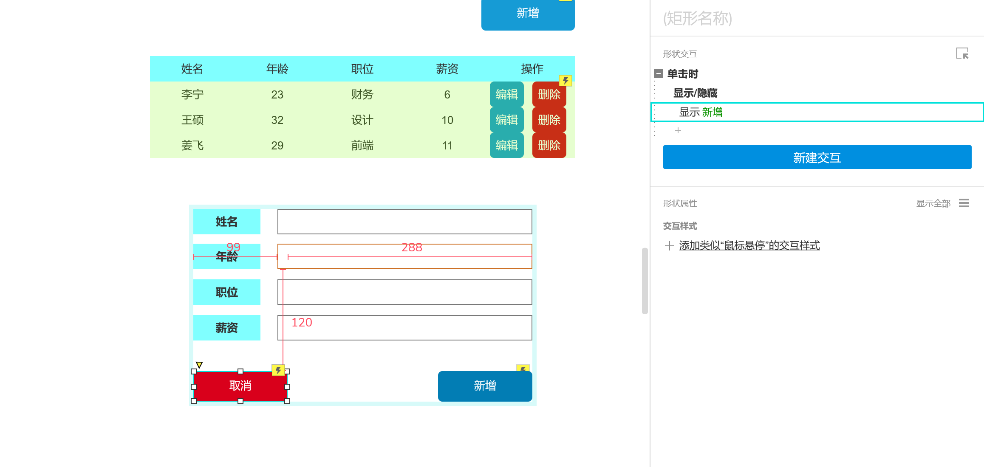Click the widget selector icon beside 形状交互
The width and height of the screenshot is (984, 467).
coord(962,53)
